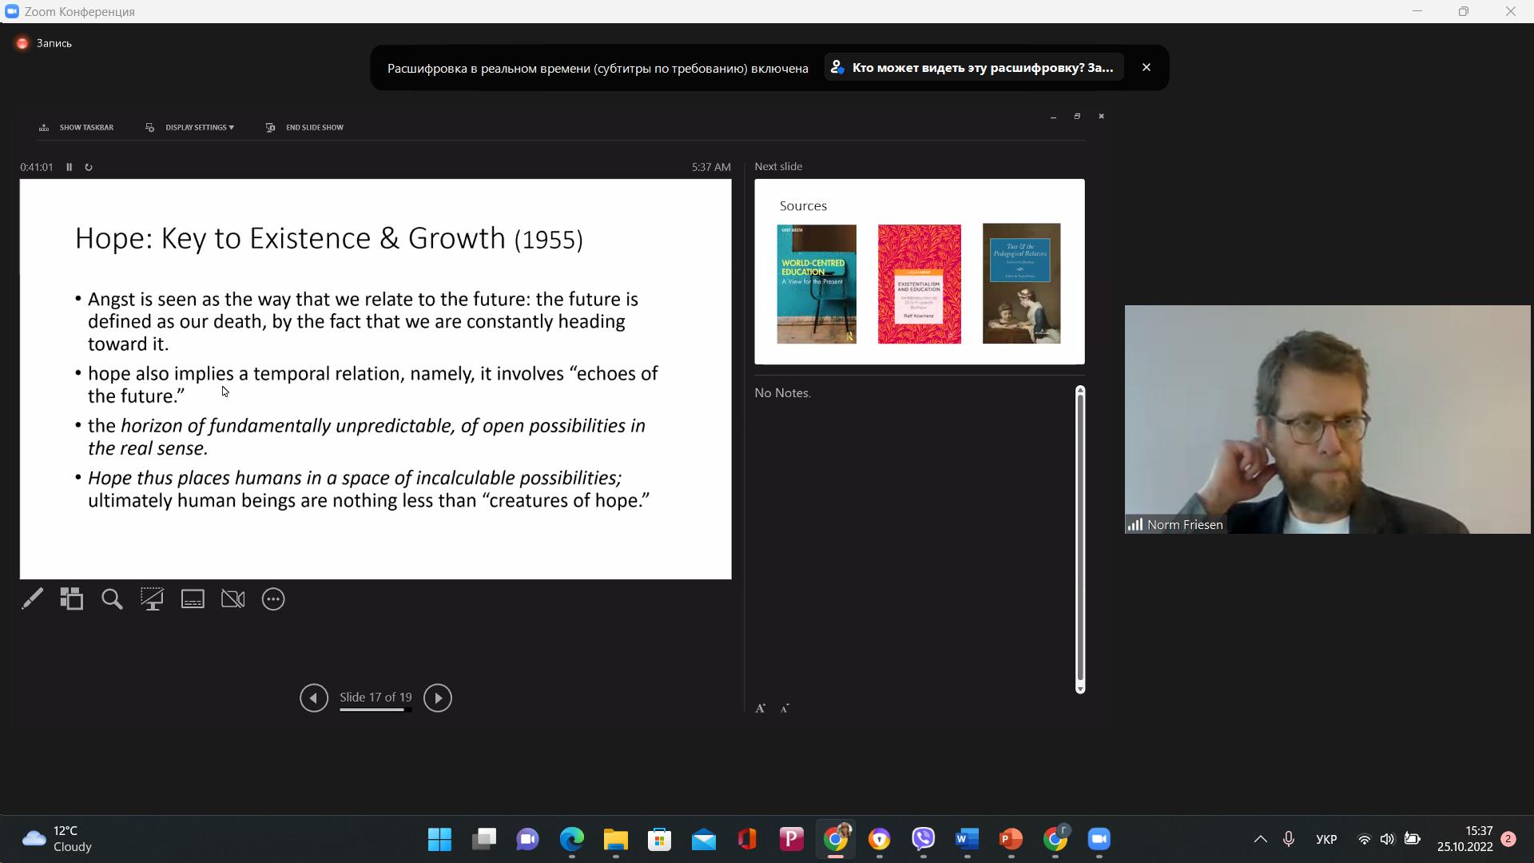Expand the system tray hidden icons chevron
The image size is (1534, 863).
pos(1260,839)
